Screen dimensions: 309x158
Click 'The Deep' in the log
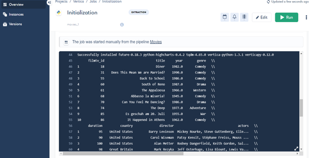(x=158, y=108)
